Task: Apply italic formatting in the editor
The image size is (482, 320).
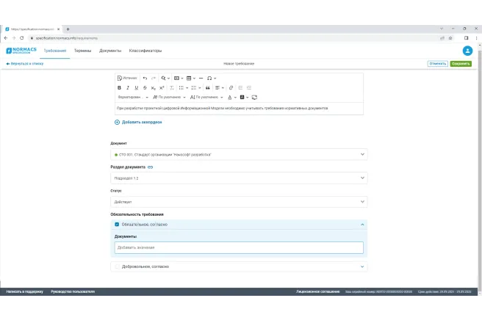Action: (128, 87)
